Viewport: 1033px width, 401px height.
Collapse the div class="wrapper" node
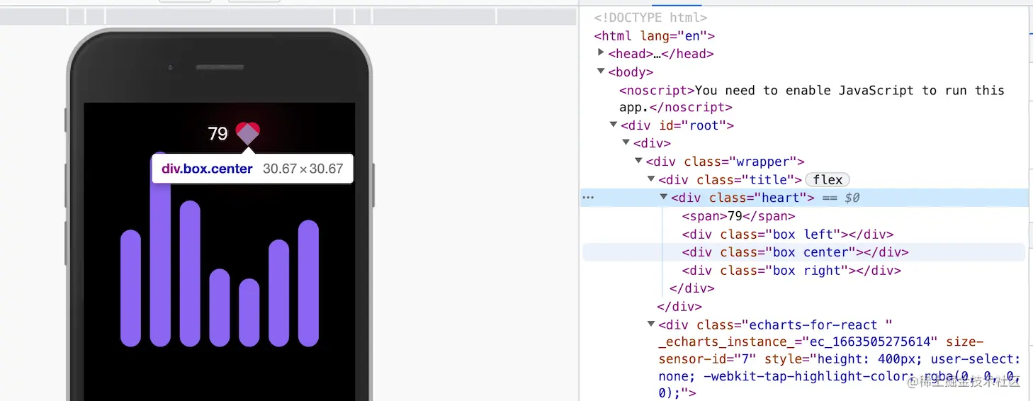pos(639,161)
